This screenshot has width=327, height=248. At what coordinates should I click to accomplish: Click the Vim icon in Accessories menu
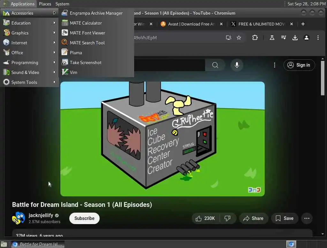coord(65,72)
